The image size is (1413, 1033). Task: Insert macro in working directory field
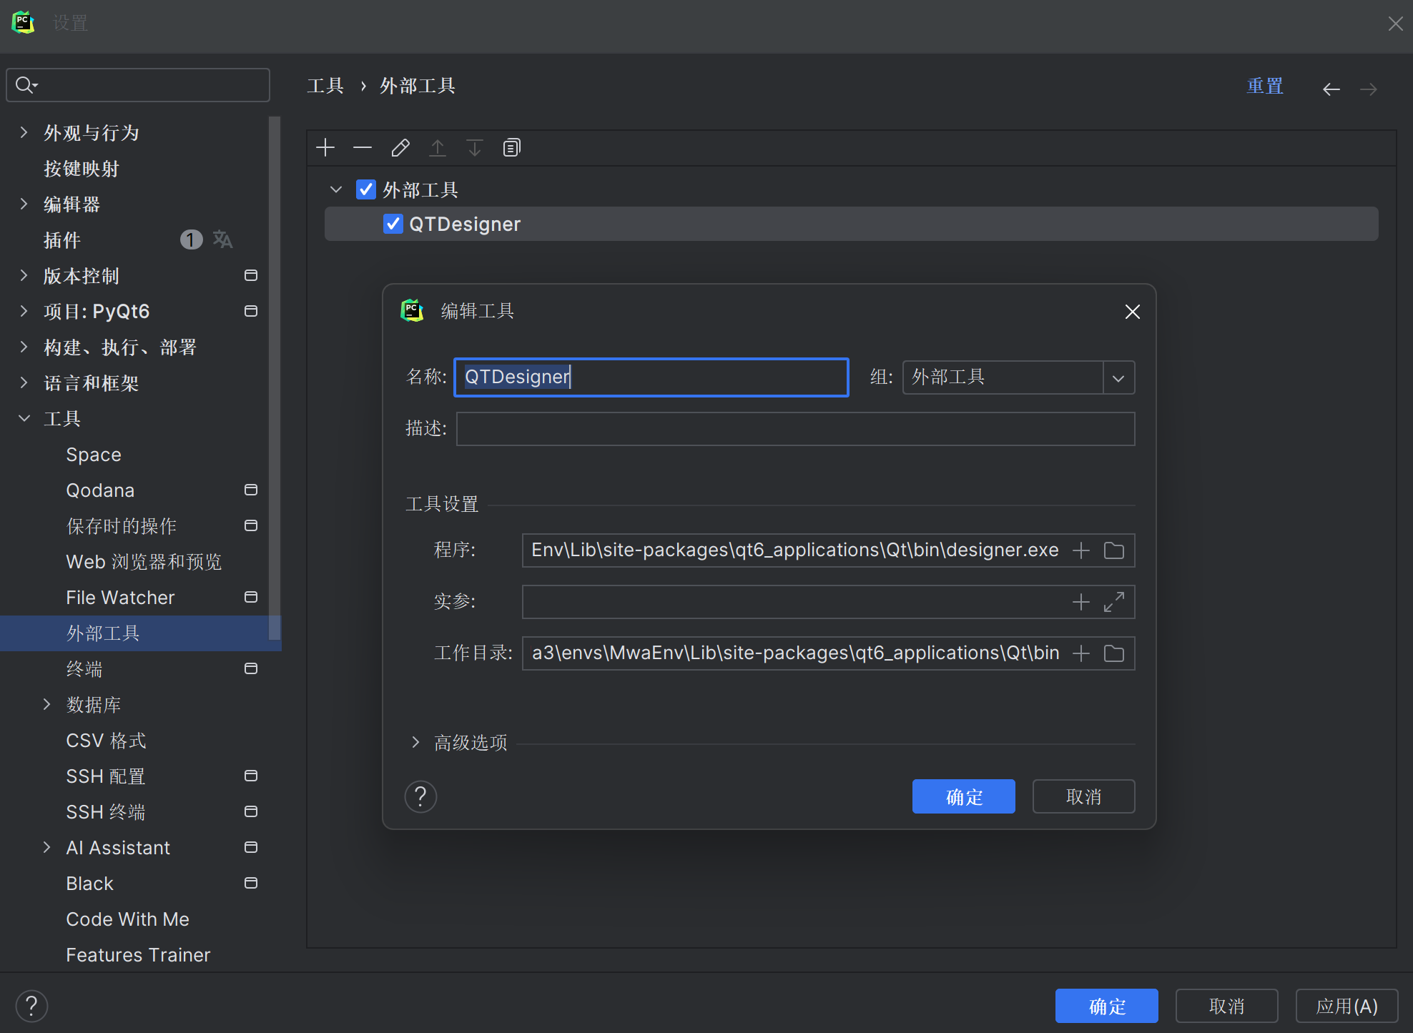[x=1081, y=653]
